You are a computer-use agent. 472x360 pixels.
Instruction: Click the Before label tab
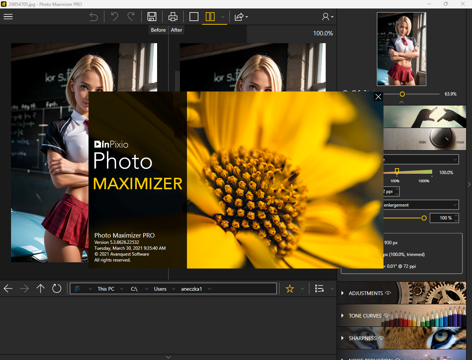pos(158,30)
